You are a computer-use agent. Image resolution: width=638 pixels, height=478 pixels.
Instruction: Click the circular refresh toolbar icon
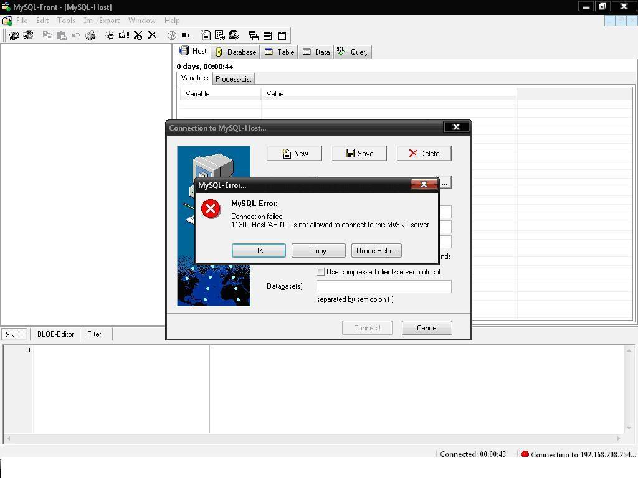172,35
